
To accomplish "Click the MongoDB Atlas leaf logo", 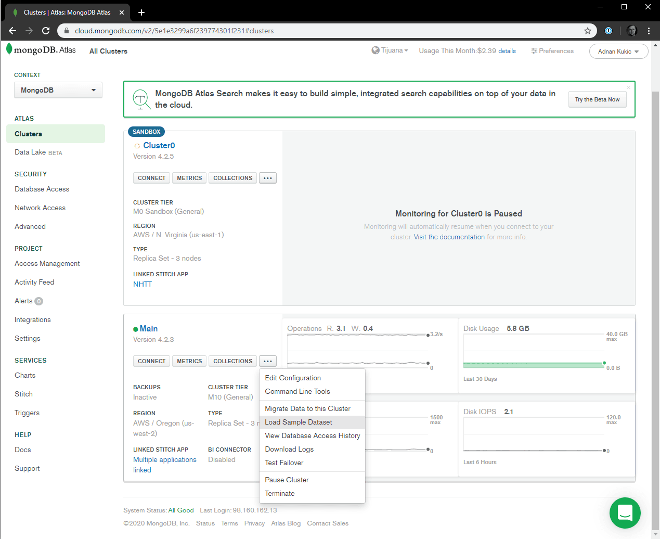I will click(x=9, y=49).
